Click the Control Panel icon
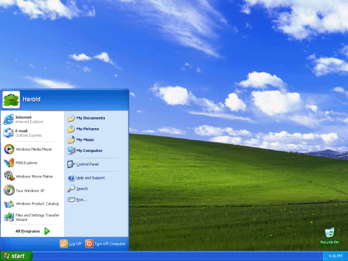This screenshot has height=261, width=348. click(x=71, y=164)
